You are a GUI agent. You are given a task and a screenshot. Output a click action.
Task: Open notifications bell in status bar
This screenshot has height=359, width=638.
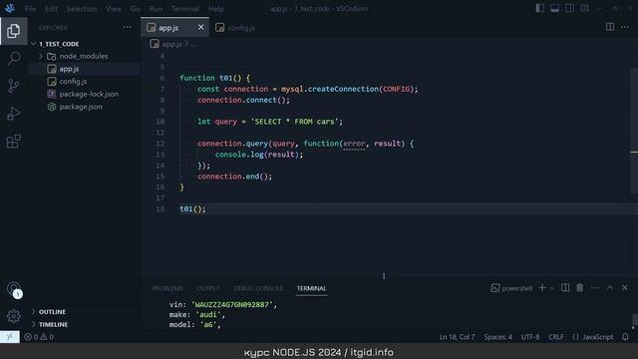(625, 337)
